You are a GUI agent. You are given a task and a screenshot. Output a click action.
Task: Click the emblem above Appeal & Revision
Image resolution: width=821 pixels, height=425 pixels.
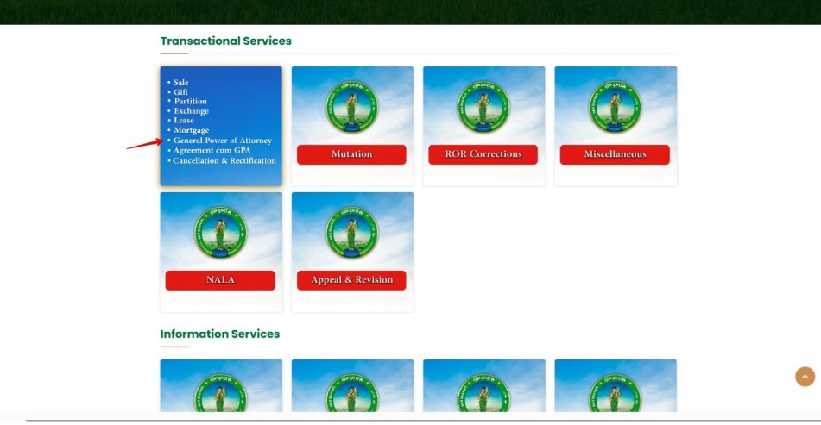point(351,233)
